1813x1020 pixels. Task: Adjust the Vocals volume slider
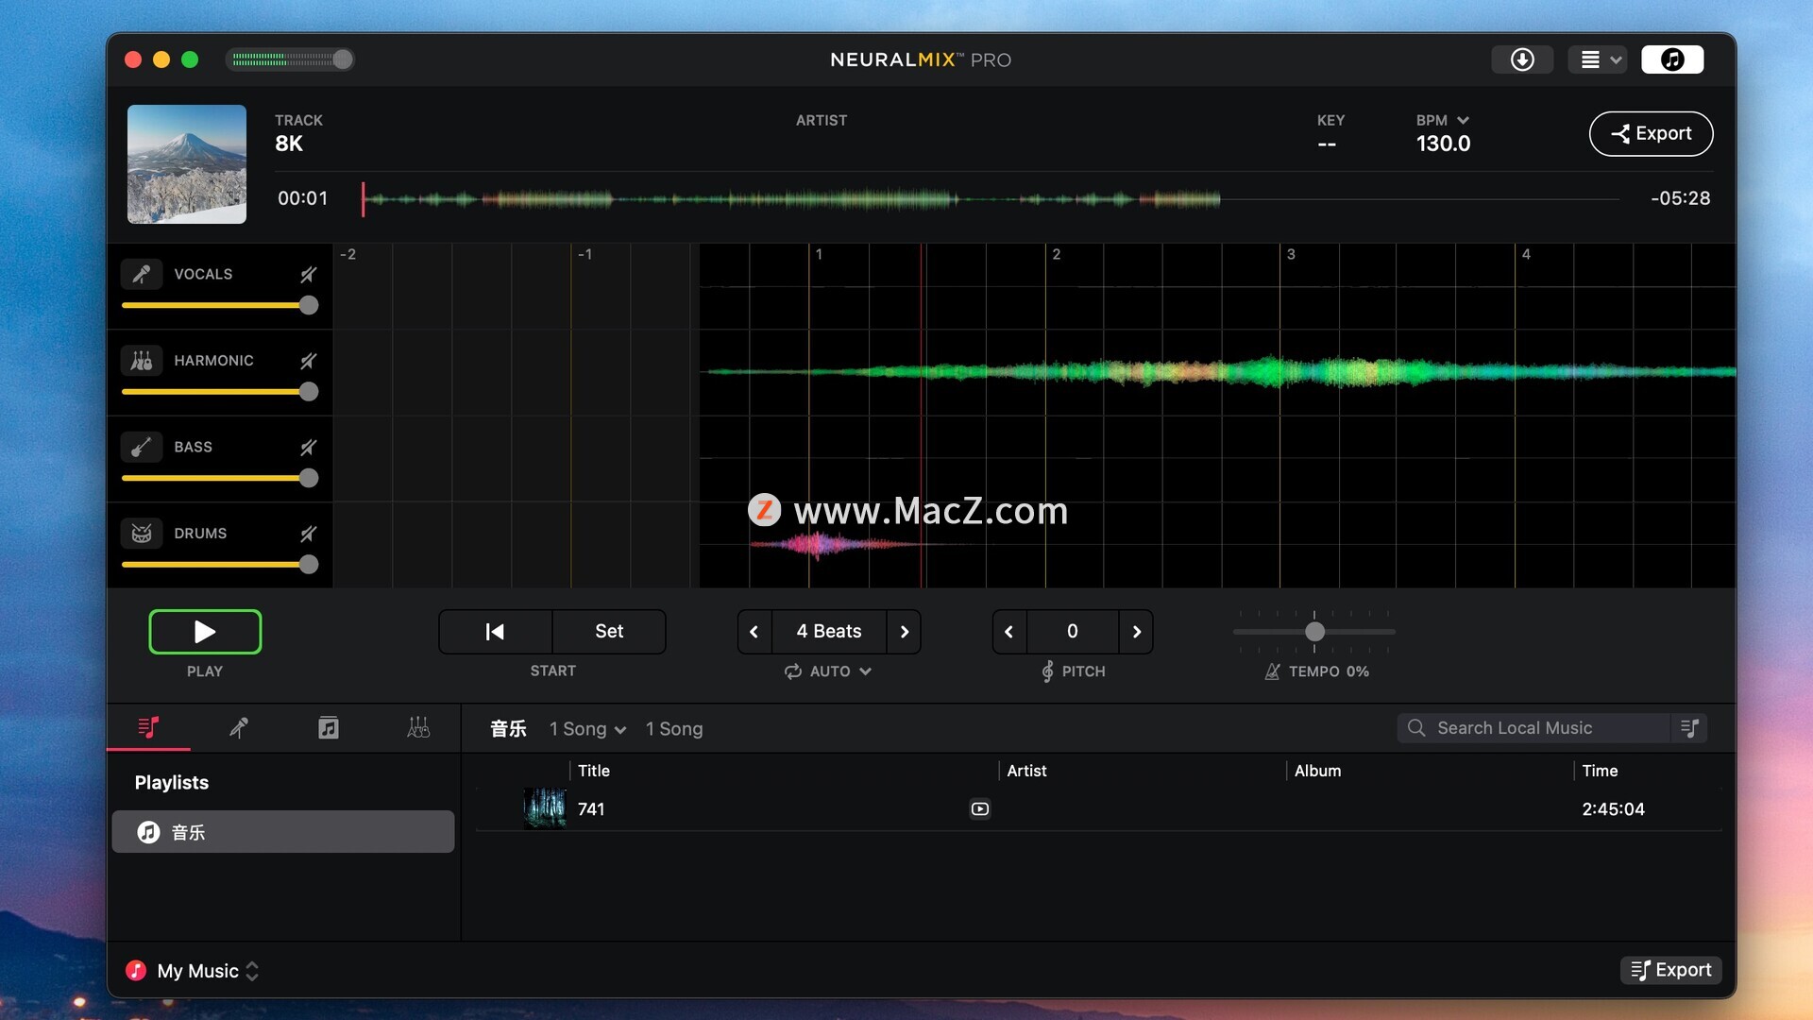[x=219, y=305]
